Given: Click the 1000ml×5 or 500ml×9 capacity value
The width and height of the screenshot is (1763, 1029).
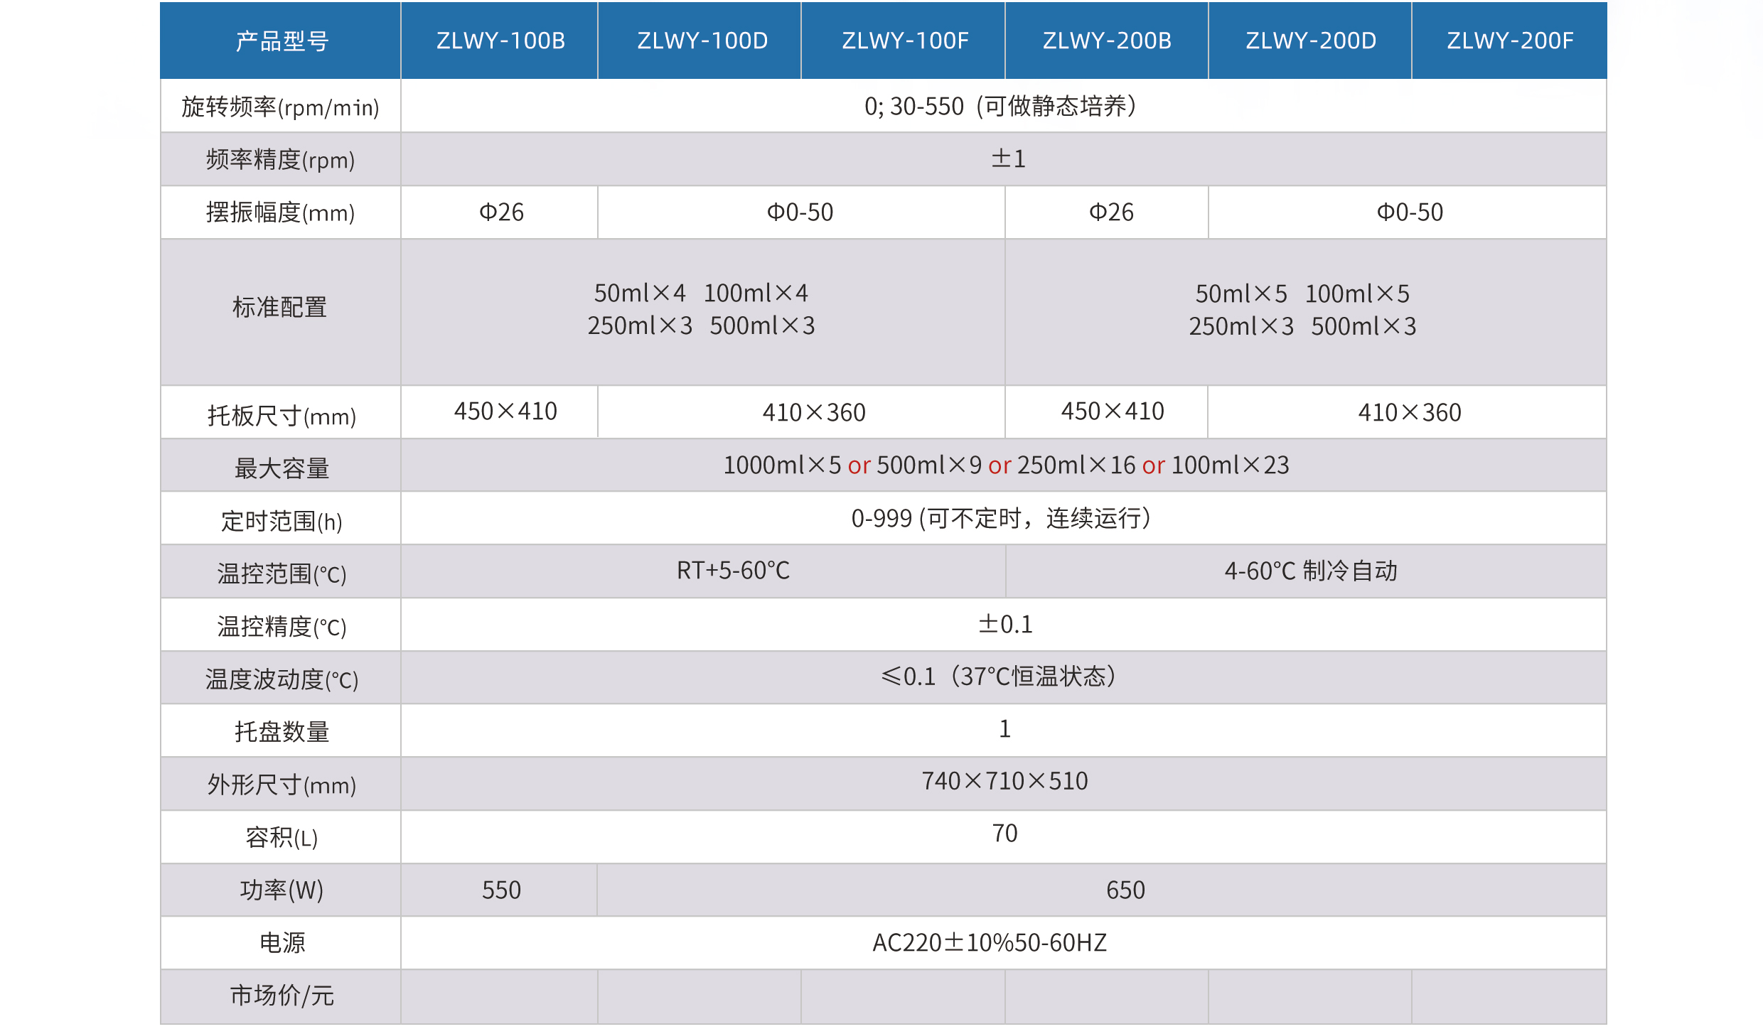Looking at the screenshot, I should [1006, 465].
